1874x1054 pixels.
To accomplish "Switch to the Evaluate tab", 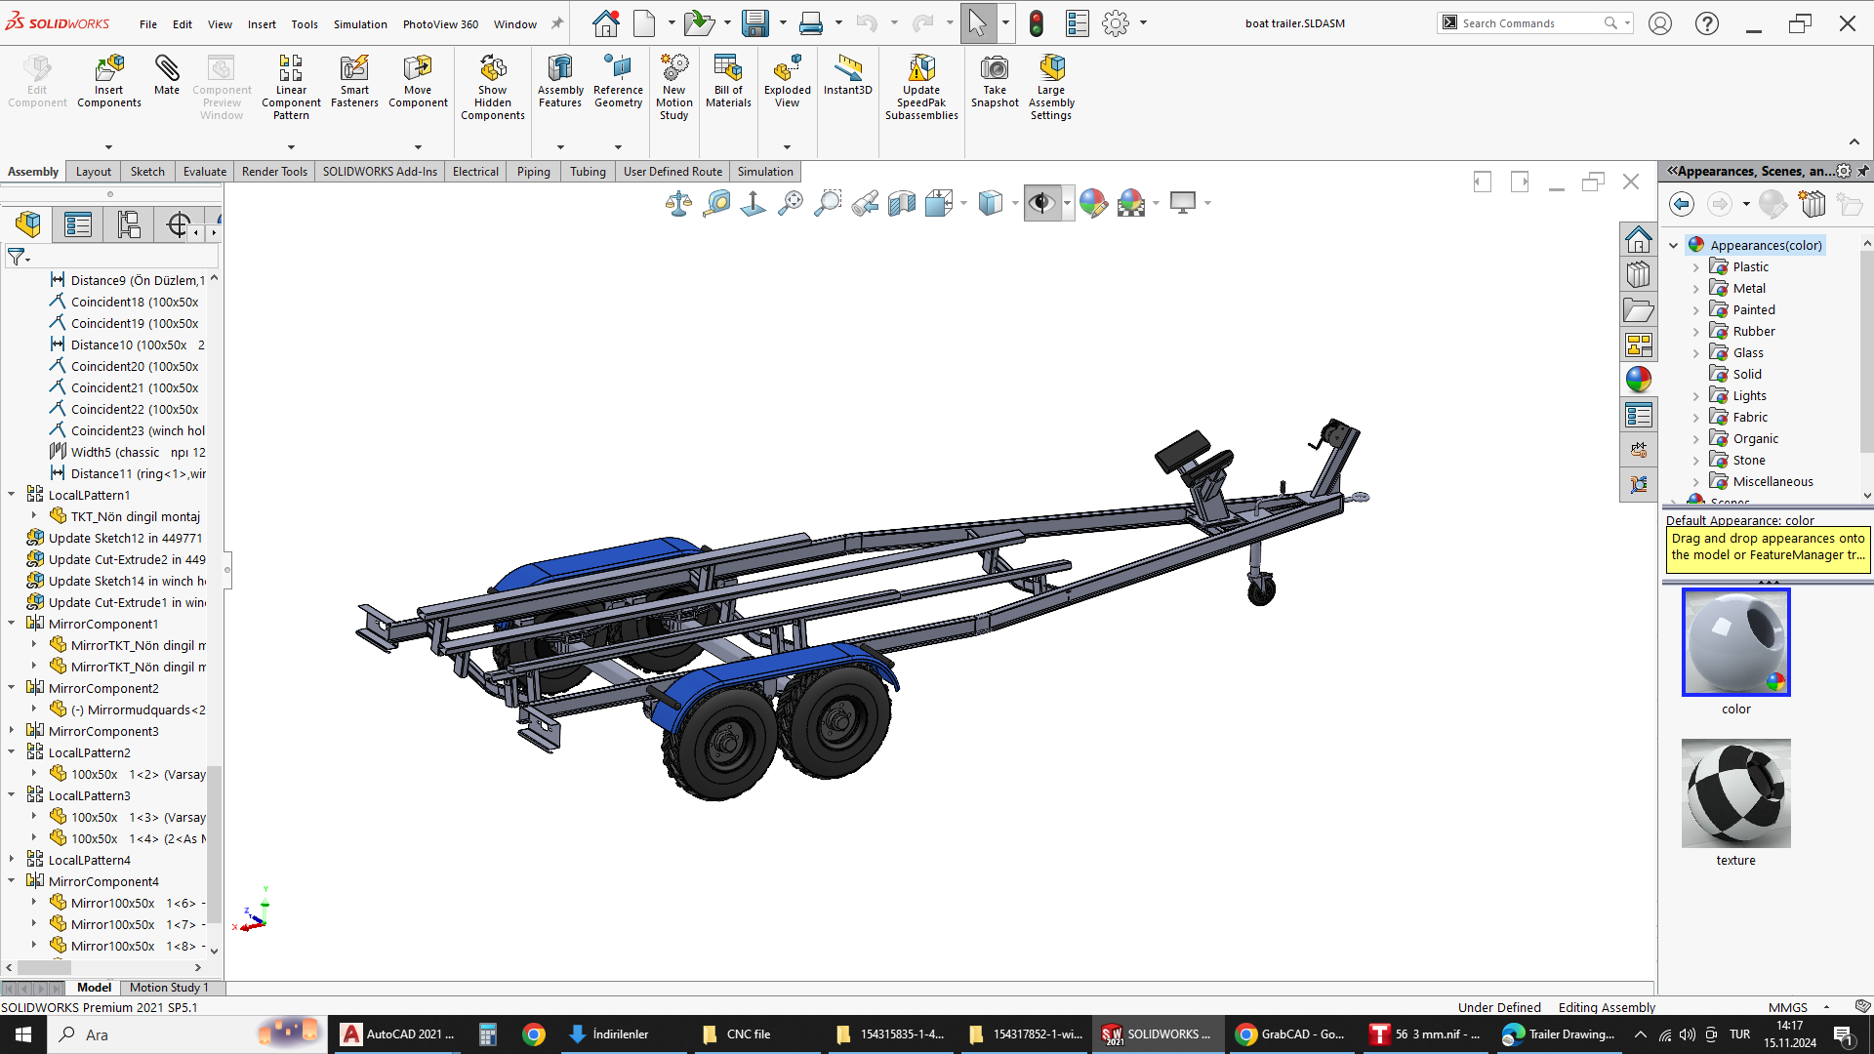I will (204, 172).
